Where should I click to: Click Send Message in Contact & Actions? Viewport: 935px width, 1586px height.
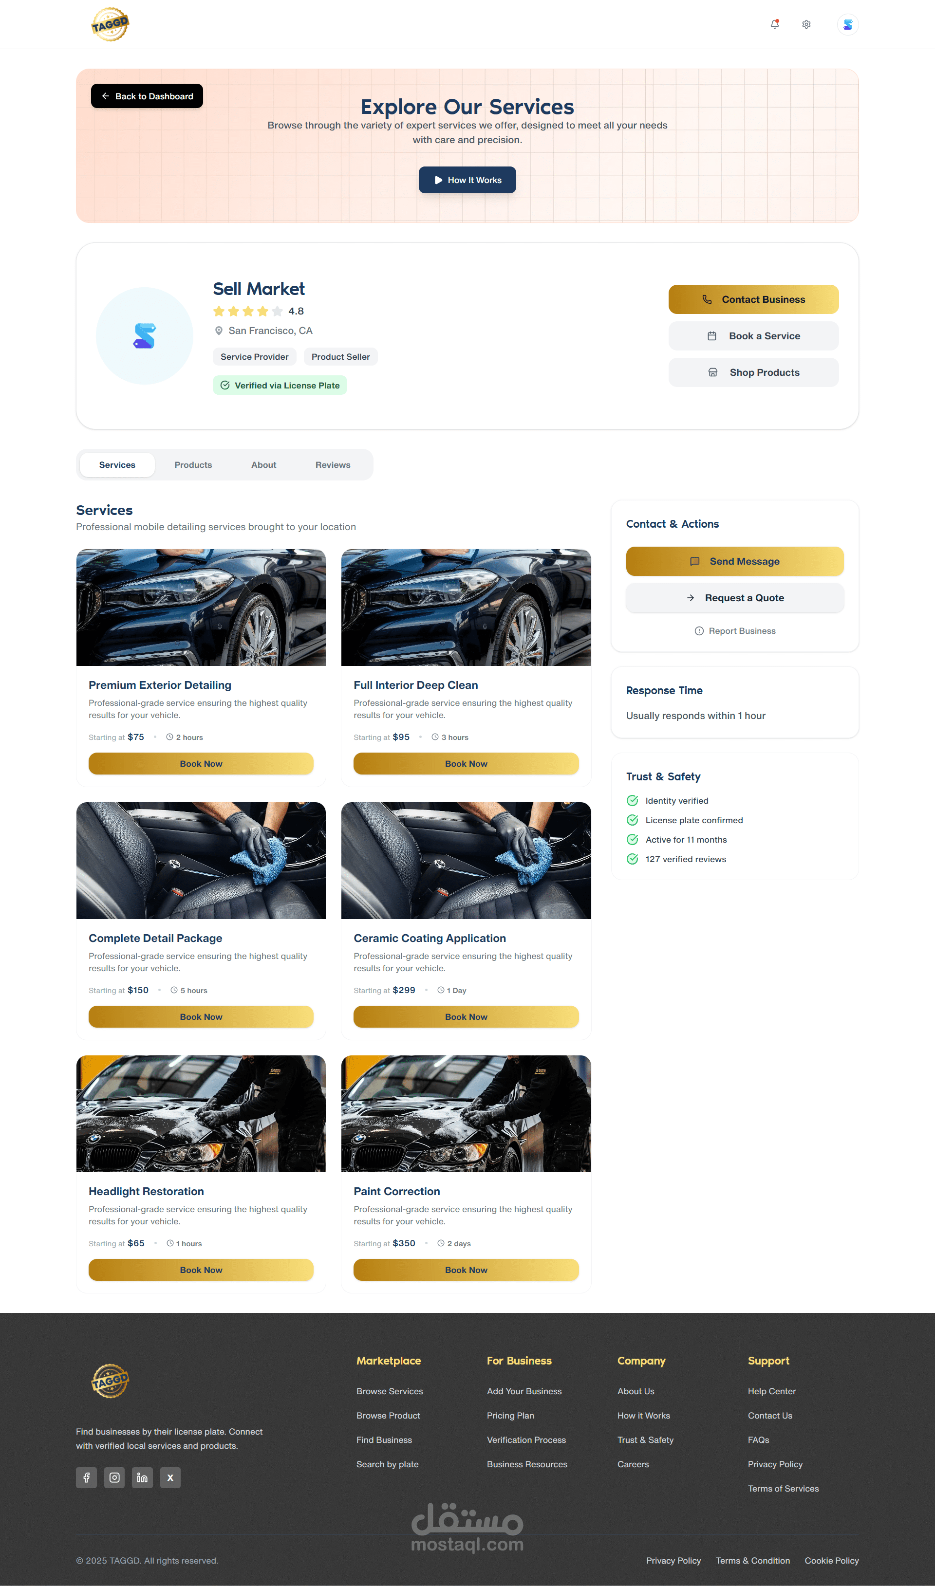coord(735,561)
